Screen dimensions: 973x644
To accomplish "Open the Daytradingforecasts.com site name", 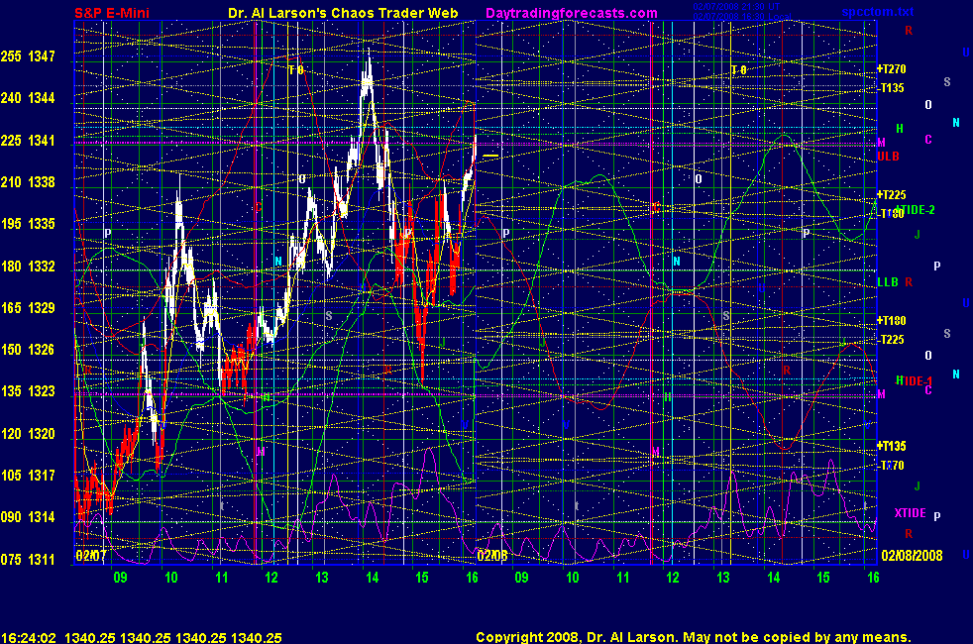I will click(x=572, y=13).
